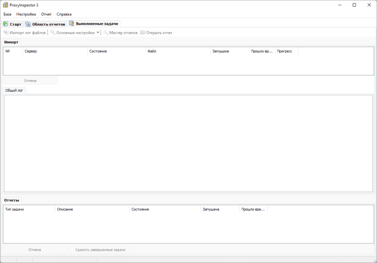Close the ProxyInspector 3 window

(x=369, y=5)
